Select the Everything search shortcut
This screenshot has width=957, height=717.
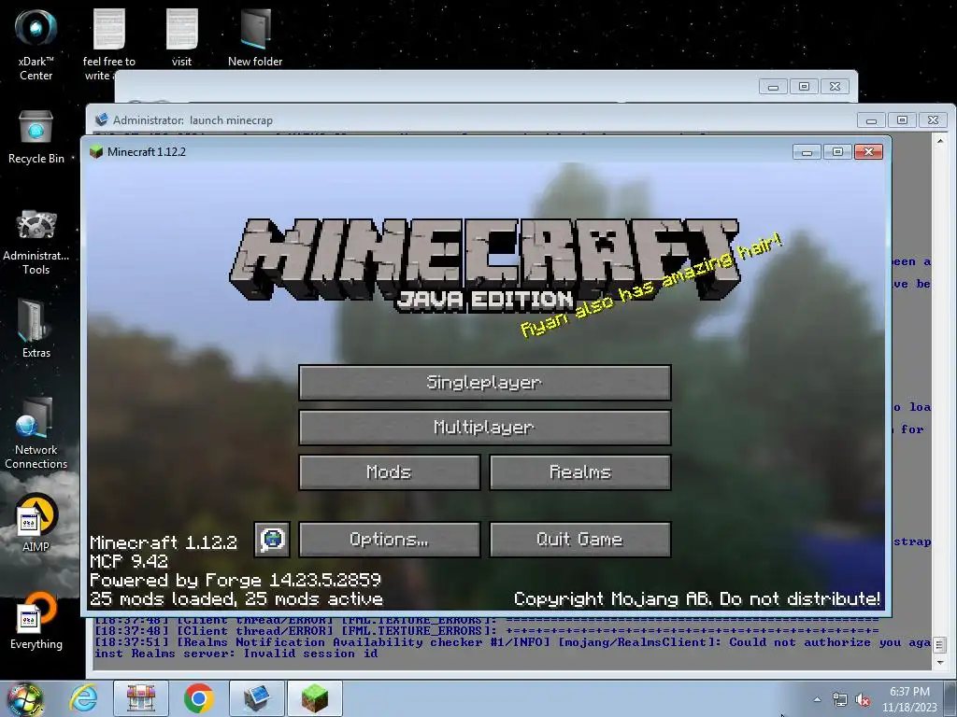(x=36, y=621)
